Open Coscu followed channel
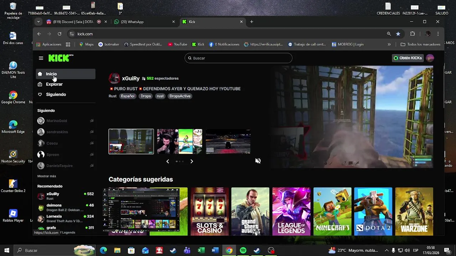456x256 pixels. [66, 143]
